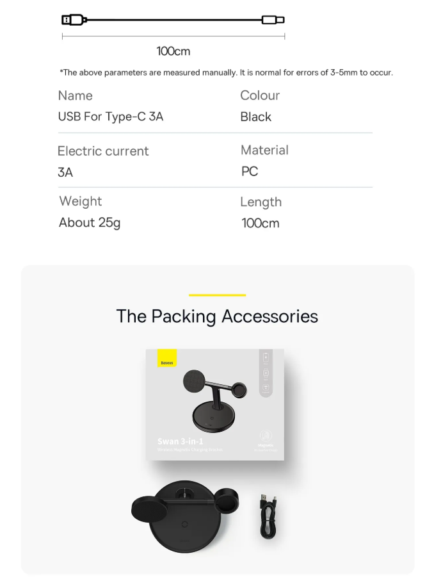This screenshot has height=579, width=434.
Task: Click the circular Magnetic badge icon
Action: [x=266, y=437]
